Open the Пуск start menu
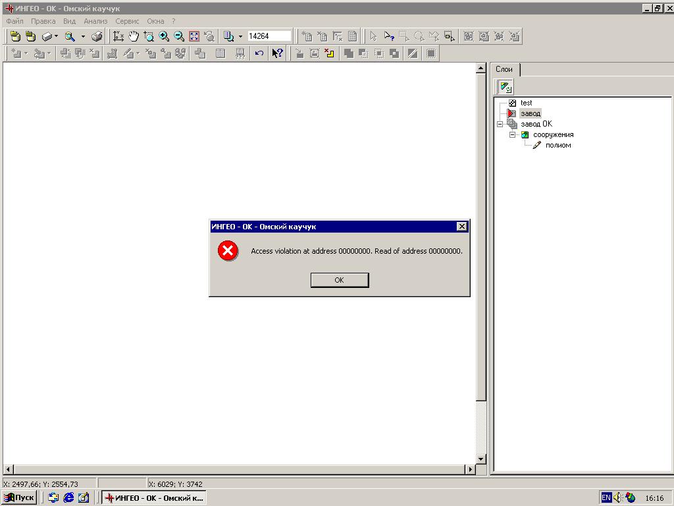The width and height of the screenshot is (674, 506). [19, 498]
